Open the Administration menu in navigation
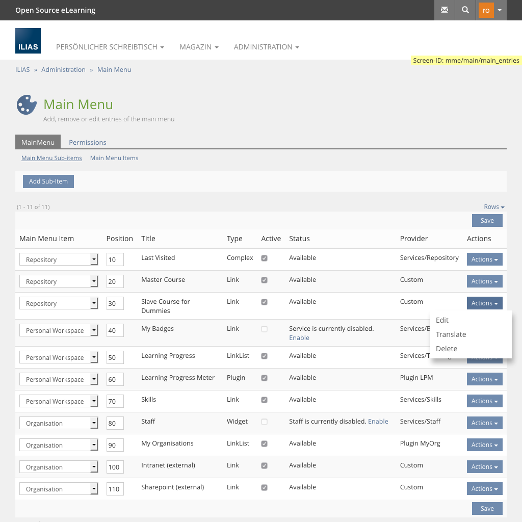 click(x=266, y=47)
